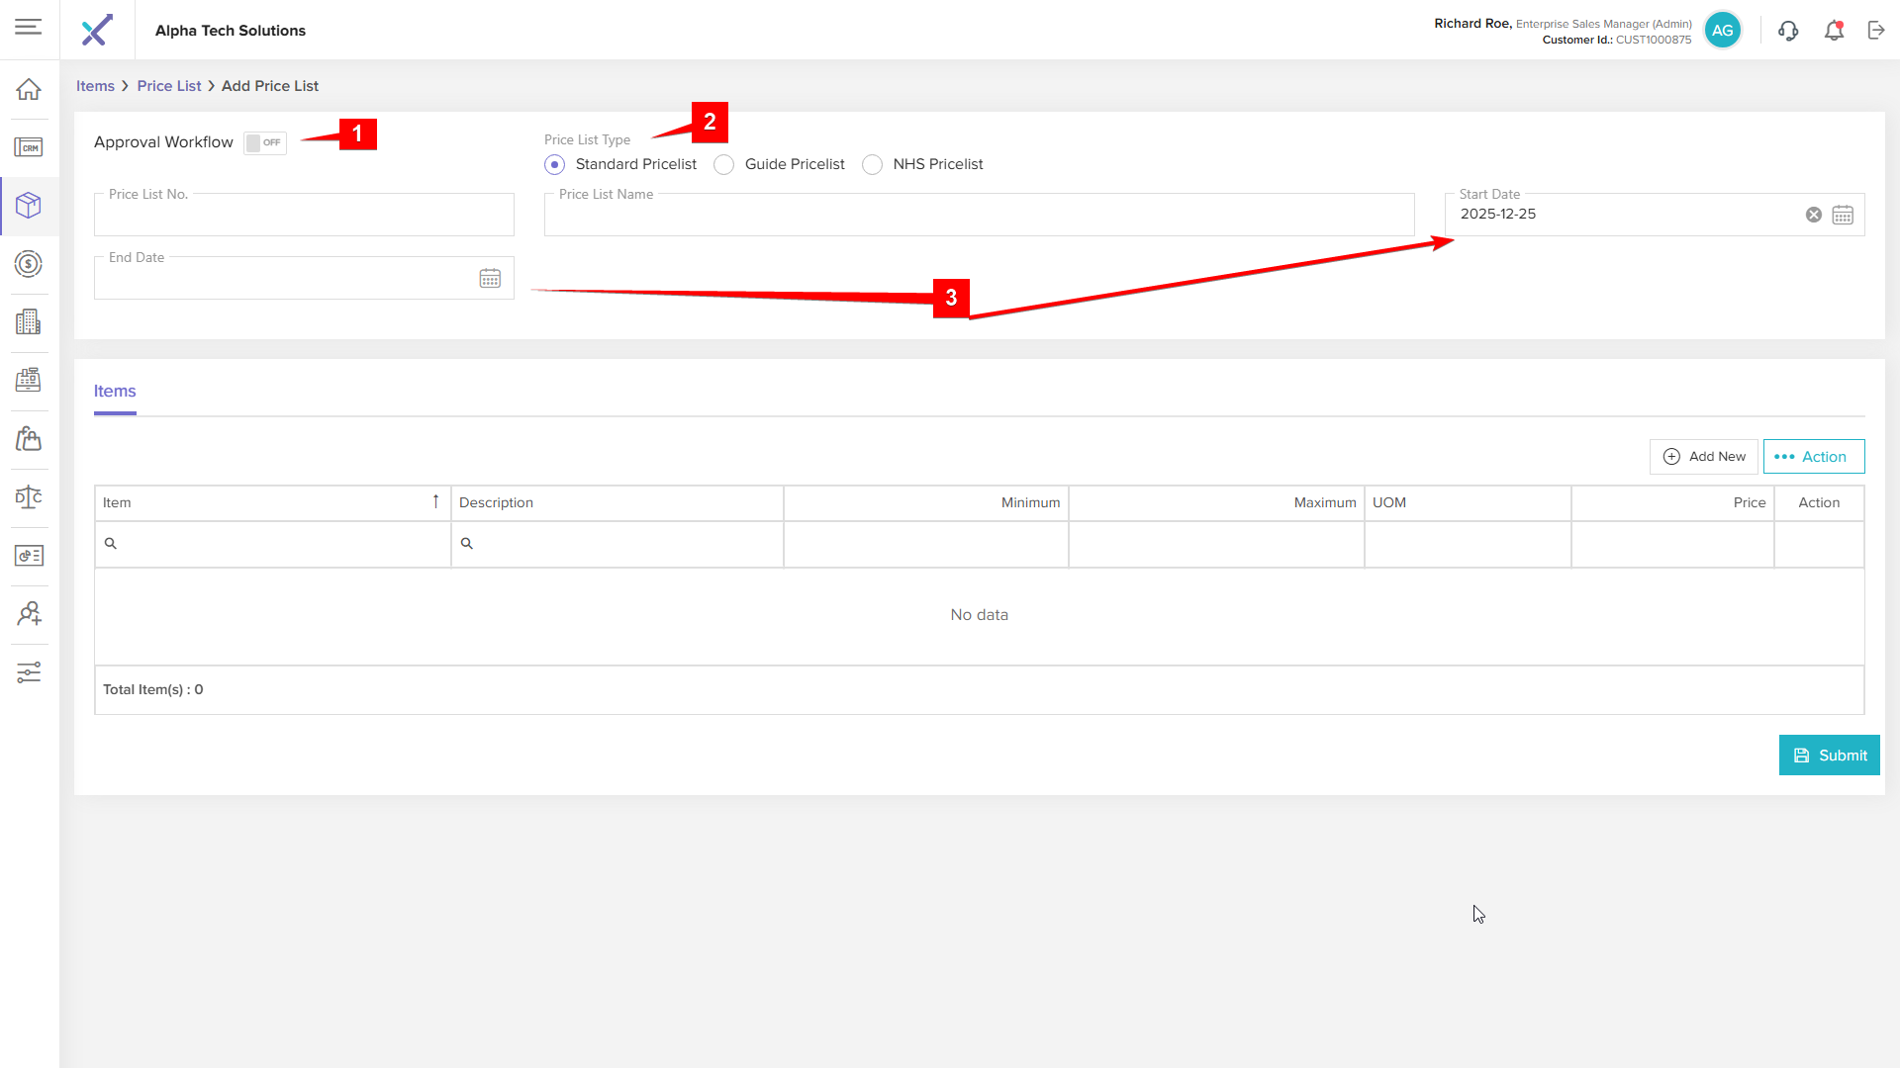Go to Price List breadcrumb link
The image size is (1900, 1068).
pos(169,86)
